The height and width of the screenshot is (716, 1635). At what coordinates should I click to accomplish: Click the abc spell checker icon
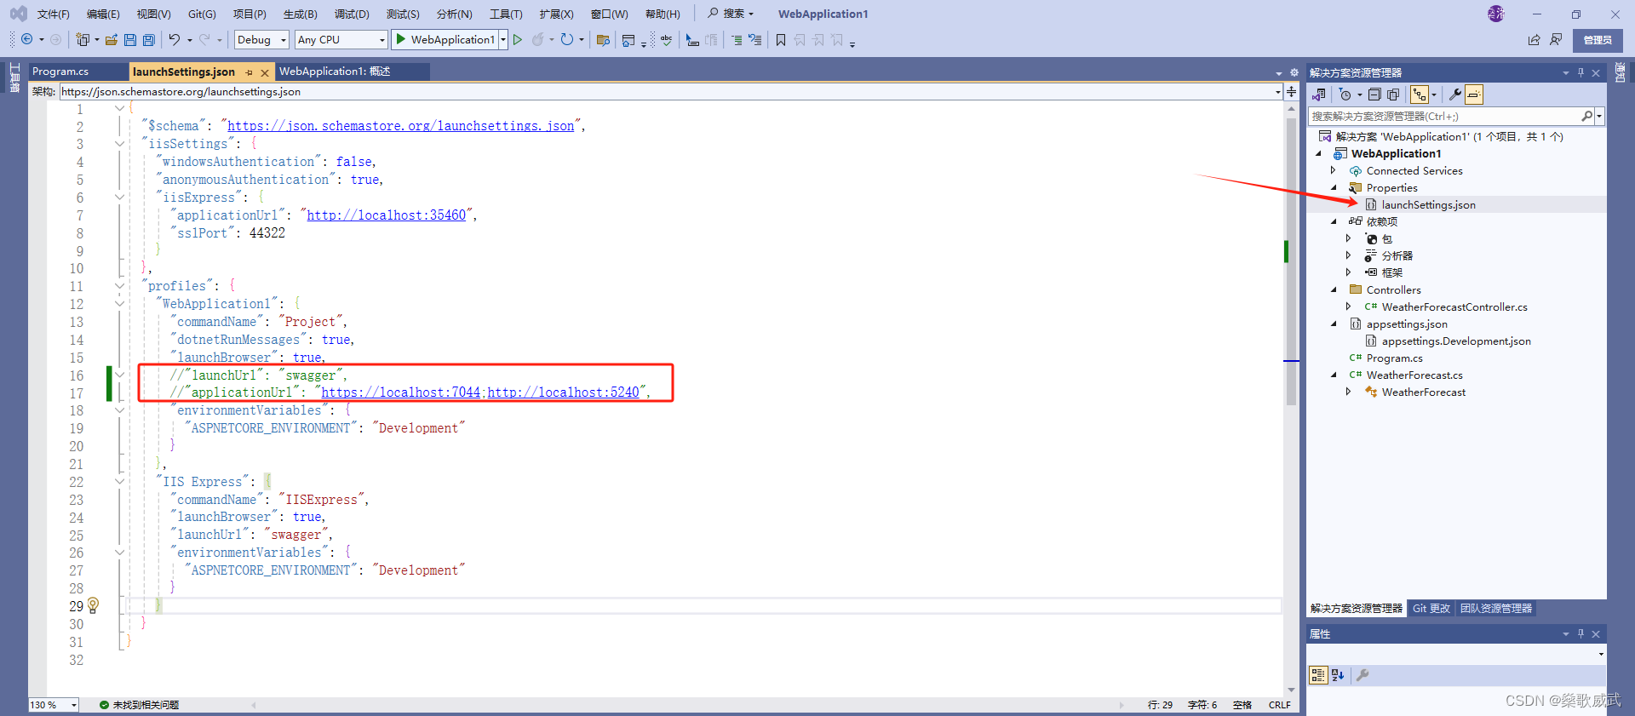(x=666, y=39)
